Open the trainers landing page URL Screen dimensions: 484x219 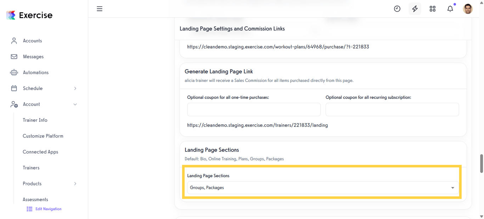tap(257, 125)
